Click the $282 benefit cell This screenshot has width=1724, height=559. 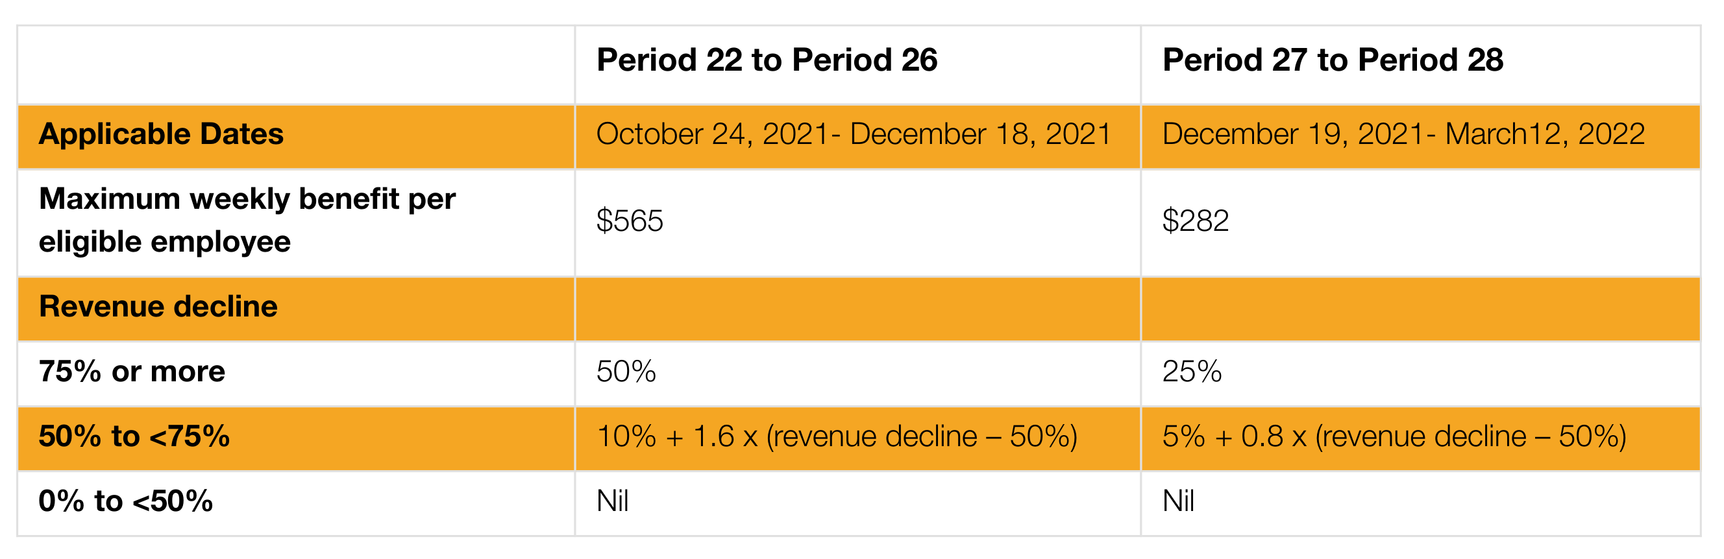1196,221
